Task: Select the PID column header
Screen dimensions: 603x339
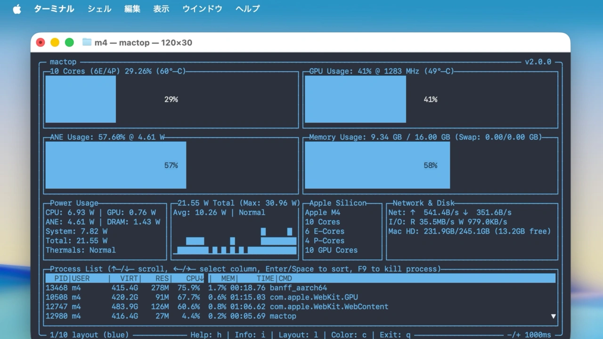Action: [61, 278]
